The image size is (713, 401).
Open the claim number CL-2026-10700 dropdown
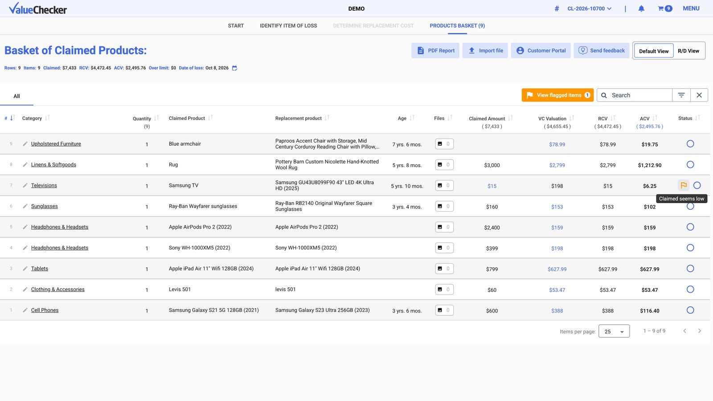pos(589,8)
